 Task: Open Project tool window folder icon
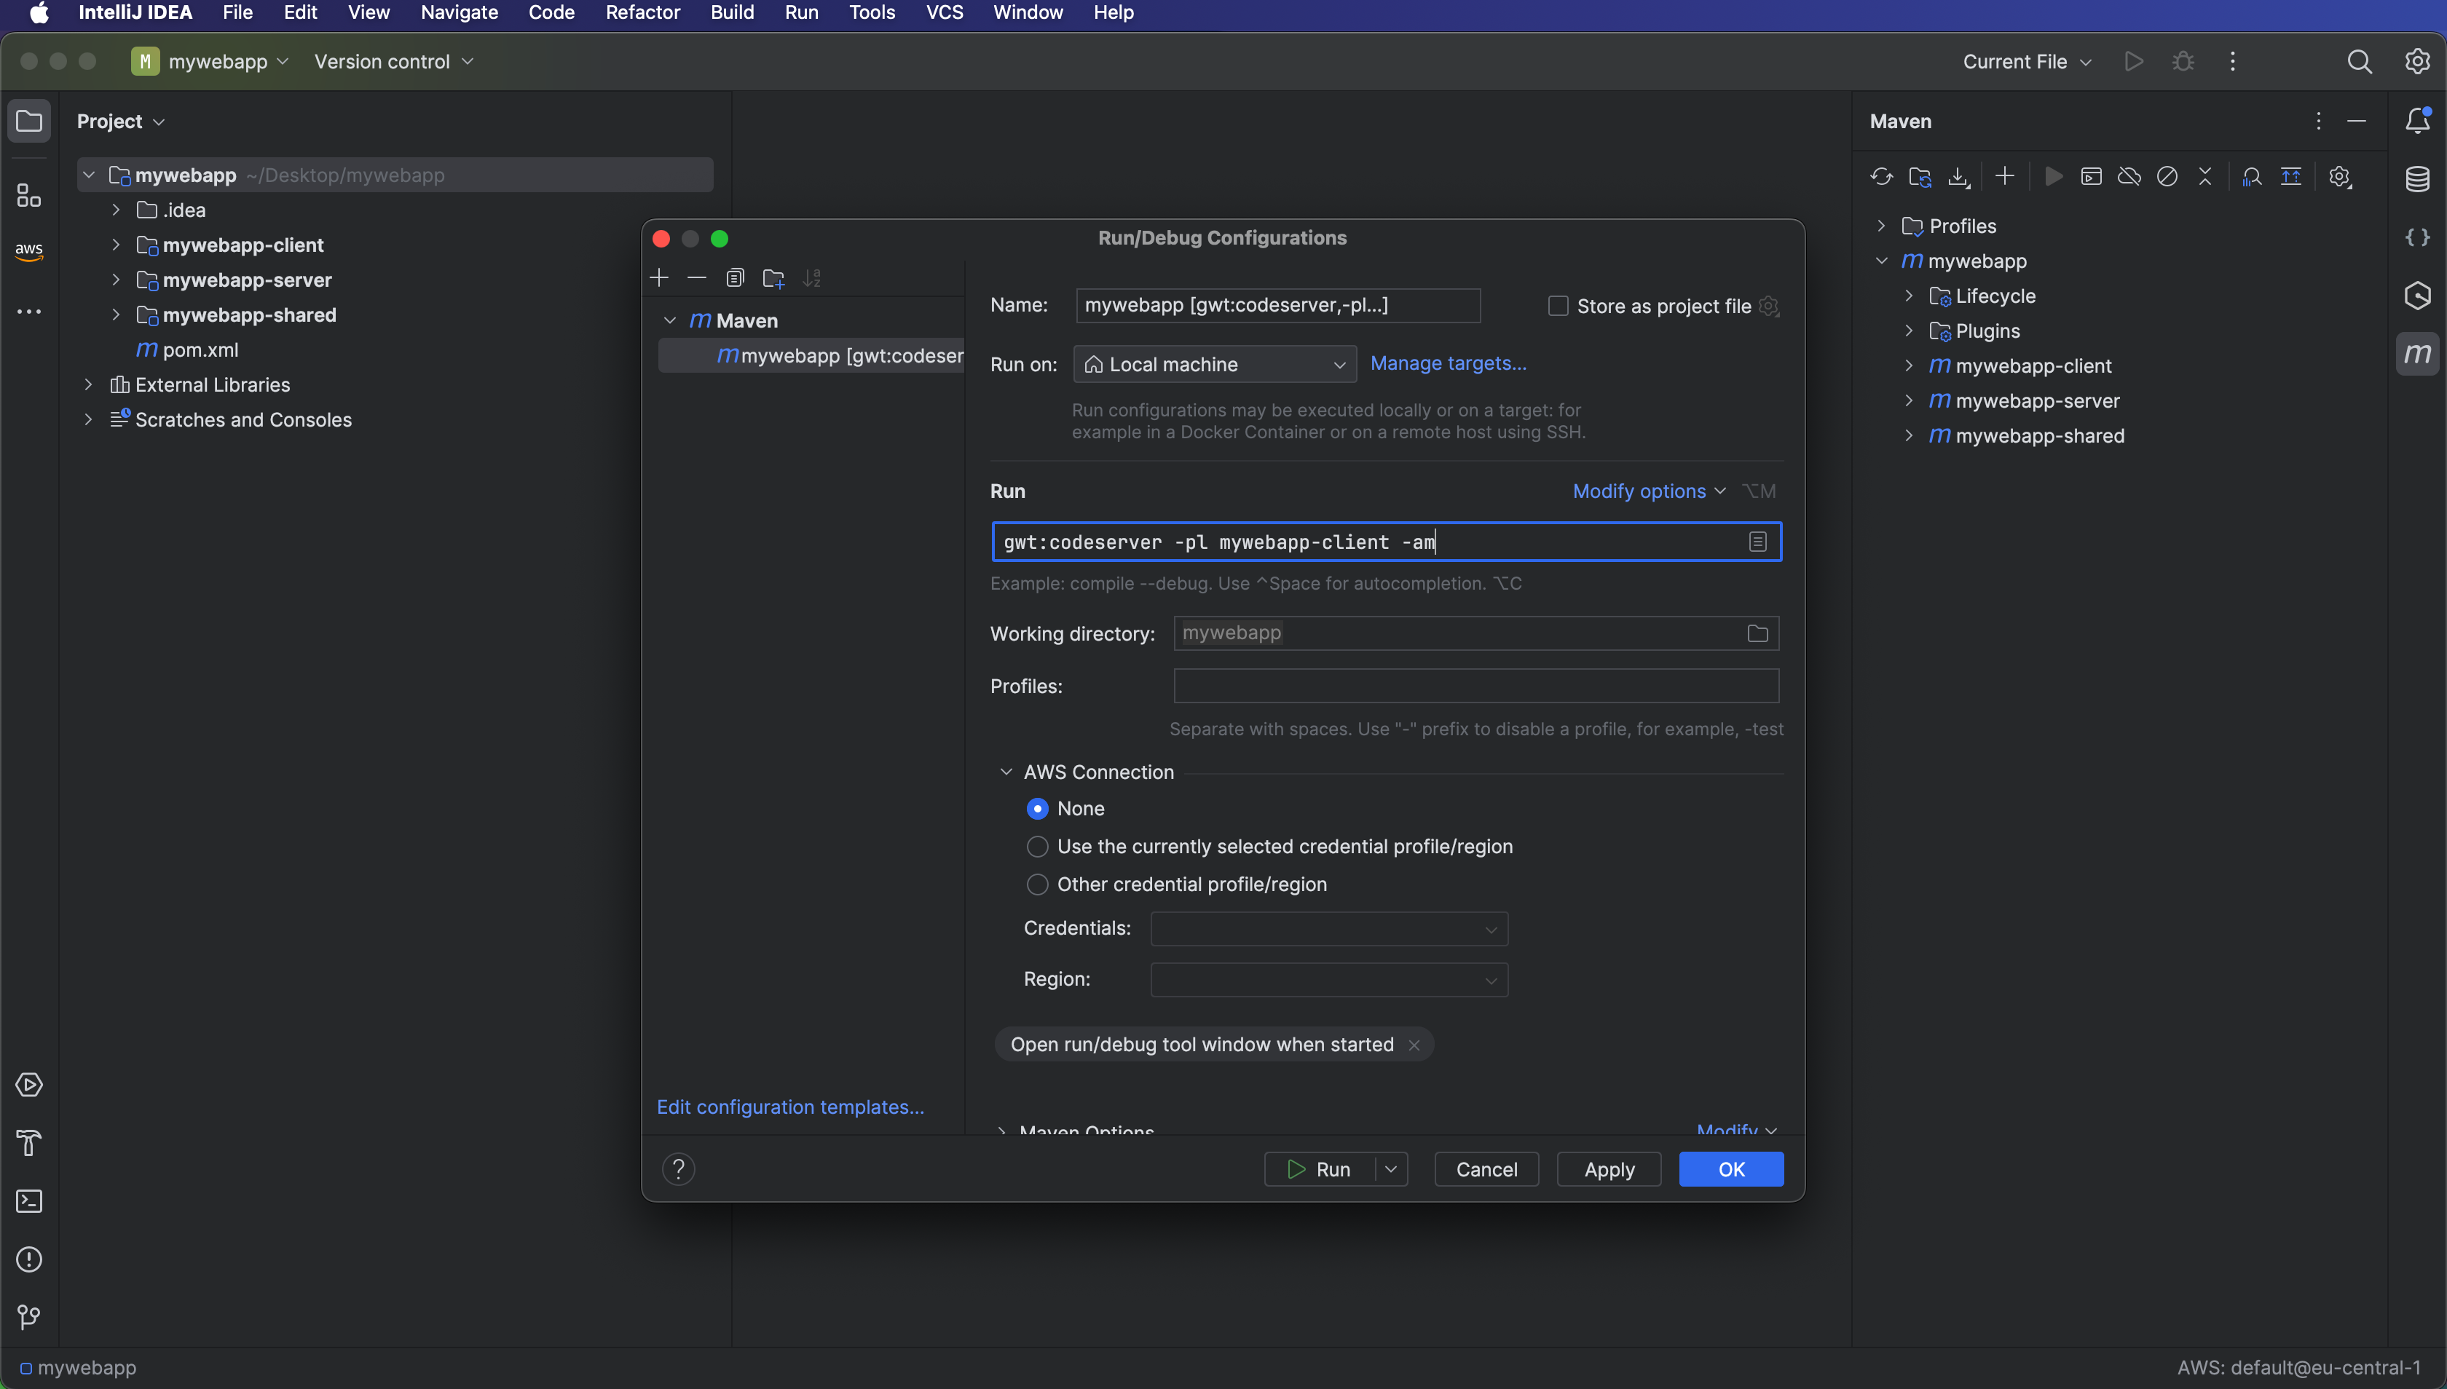pyautogui.click(x=28, y=121)
